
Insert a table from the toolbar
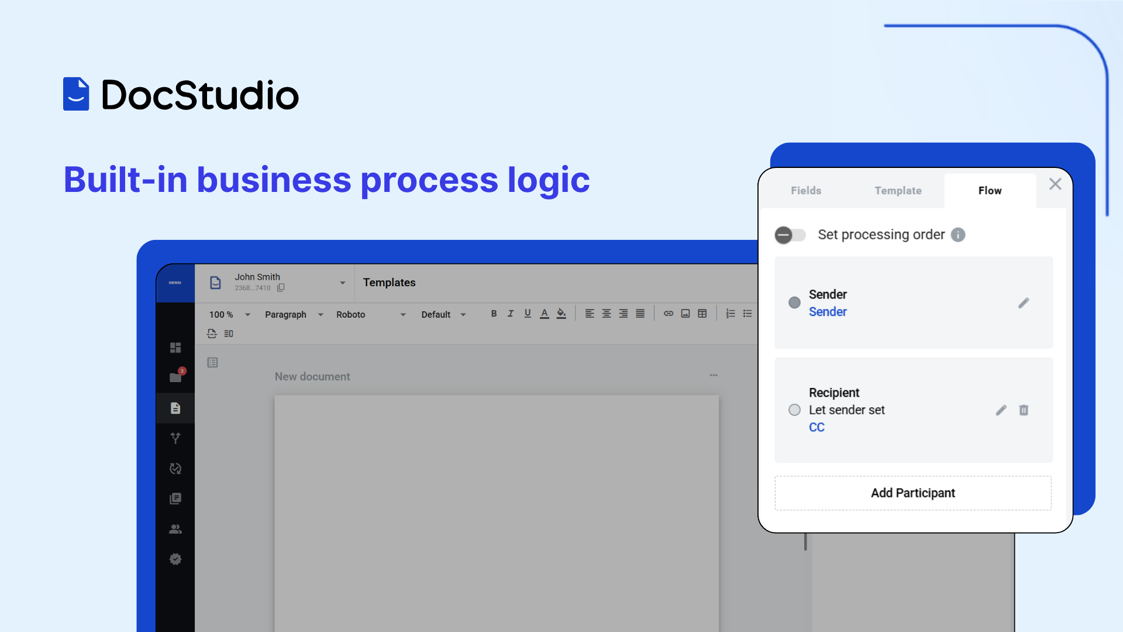pyautogui.click(x=702, y=314)
